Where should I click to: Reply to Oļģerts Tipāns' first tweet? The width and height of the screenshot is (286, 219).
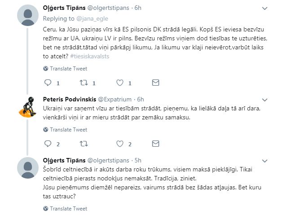[48, 83]
